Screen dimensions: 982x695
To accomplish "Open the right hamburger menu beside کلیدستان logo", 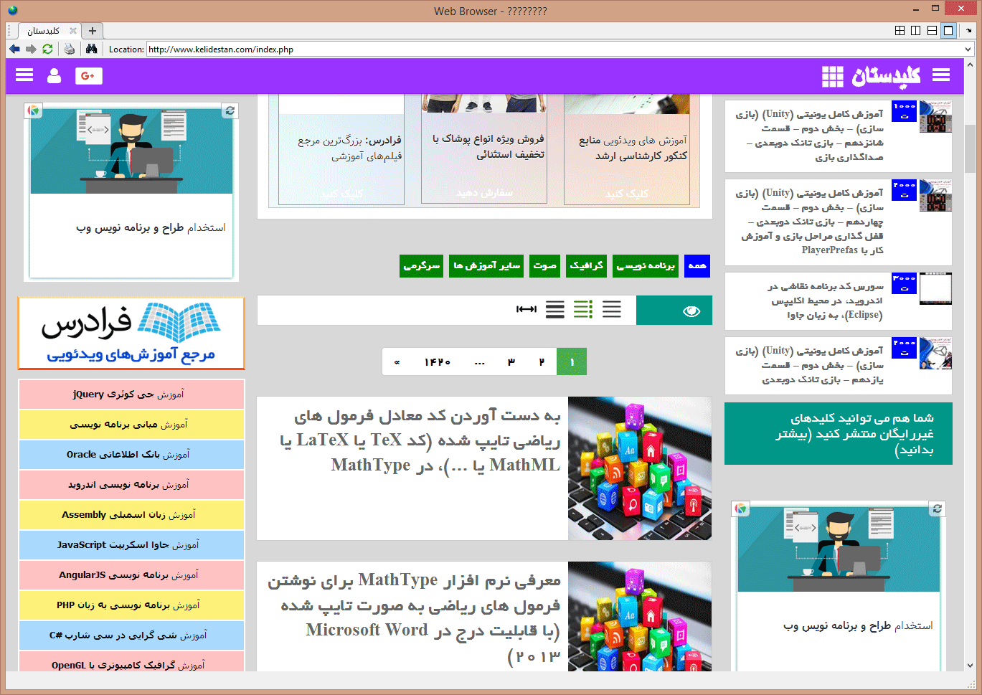I will pyautogui.click(x=941, y=75).
